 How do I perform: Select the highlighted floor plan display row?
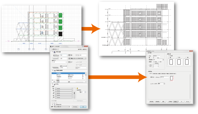pos(68,73)
